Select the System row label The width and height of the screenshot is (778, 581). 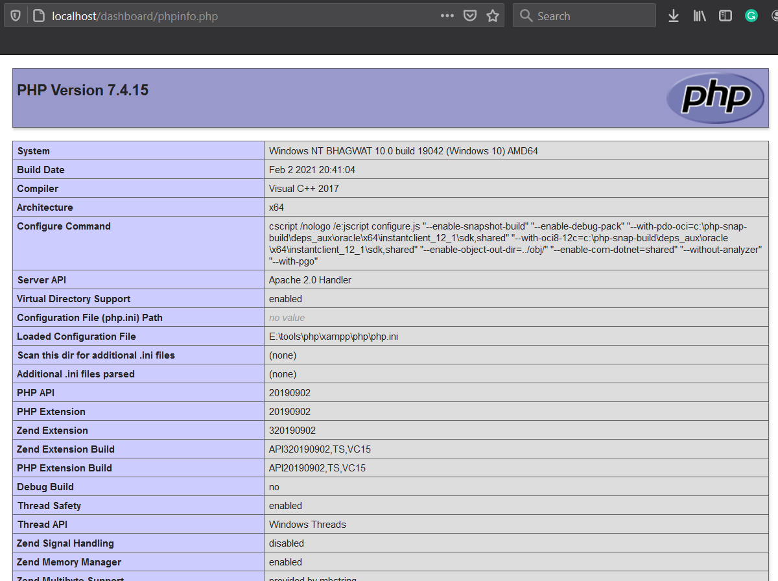pyautogui.click(x=34, y=151)
